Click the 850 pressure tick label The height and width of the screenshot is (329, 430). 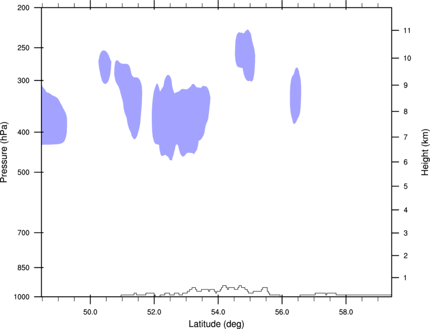[23, 268]
